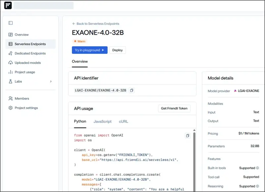Viewport: 265px width, 192px height.
Task: Go back to Serverless Endpoints link
Action: [x=96, y=23]
